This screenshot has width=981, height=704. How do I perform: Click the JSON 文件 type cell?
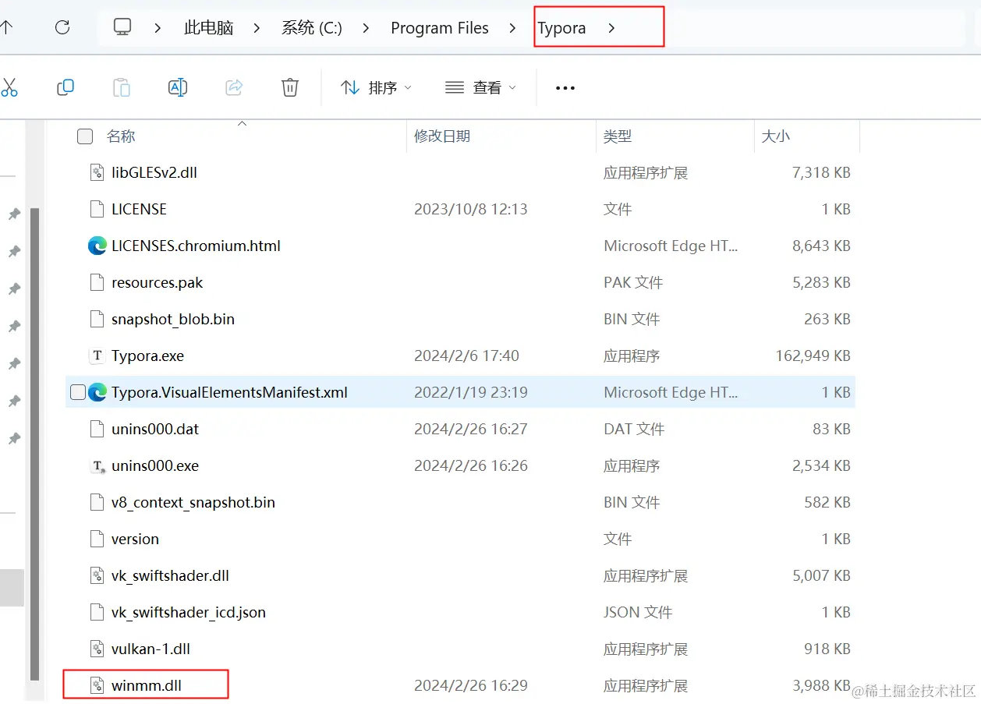click(x=638, y=612)
